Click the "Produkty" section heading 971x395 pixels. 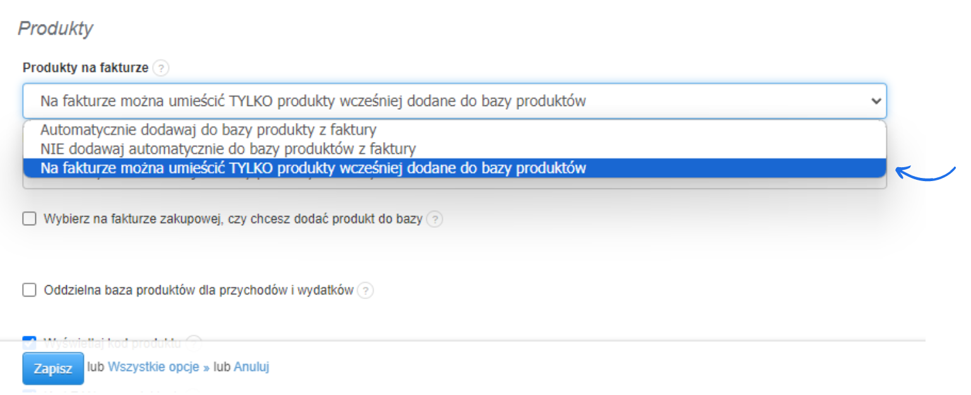56,28
